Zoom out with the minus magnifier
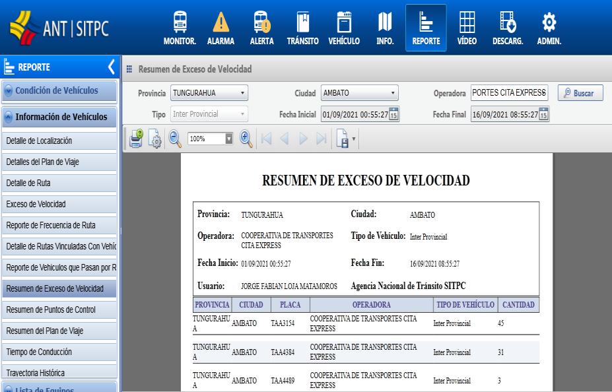The image size is (612, 392). pyautogui.click(x=175, y=139)
